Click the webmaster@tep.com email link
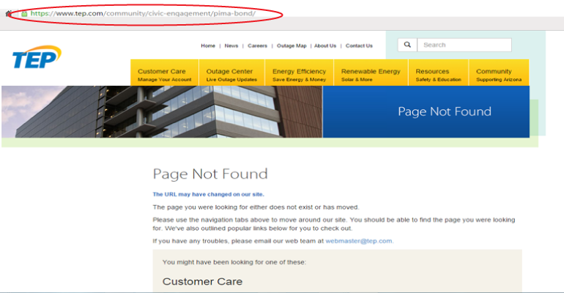Viewport: 564px width, 293px height. pos(359,240)
